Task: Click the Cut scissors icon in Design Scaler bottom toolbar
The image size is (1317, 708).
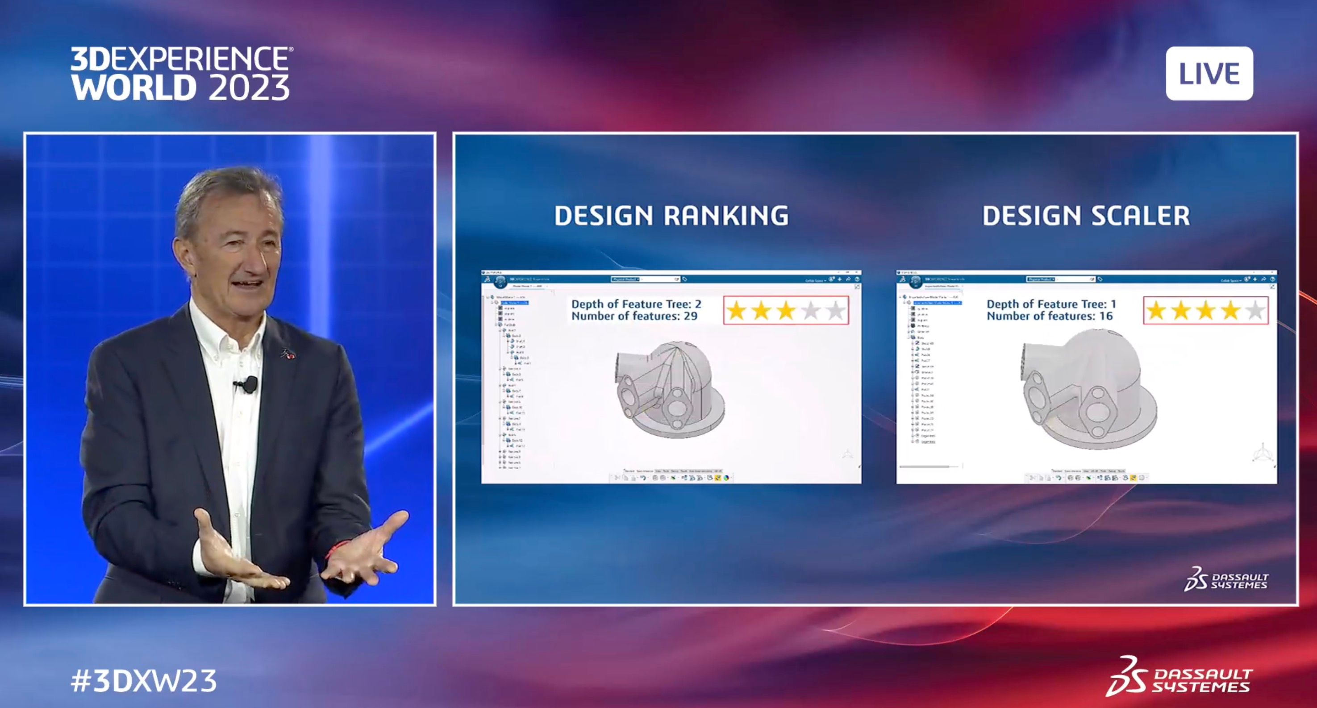Action: point(1032,478)
